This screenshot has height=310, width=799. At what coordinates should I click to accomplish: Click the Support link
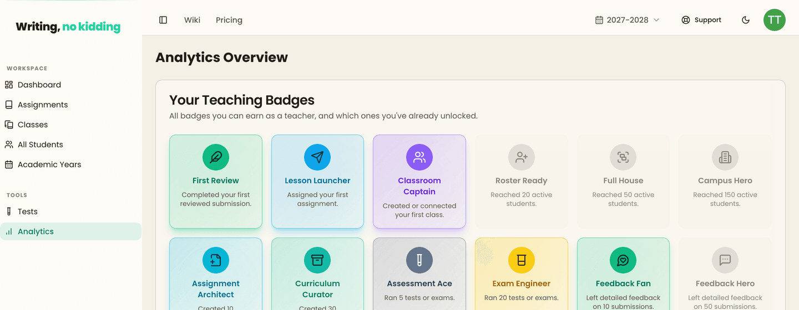[x=701, y=20]
